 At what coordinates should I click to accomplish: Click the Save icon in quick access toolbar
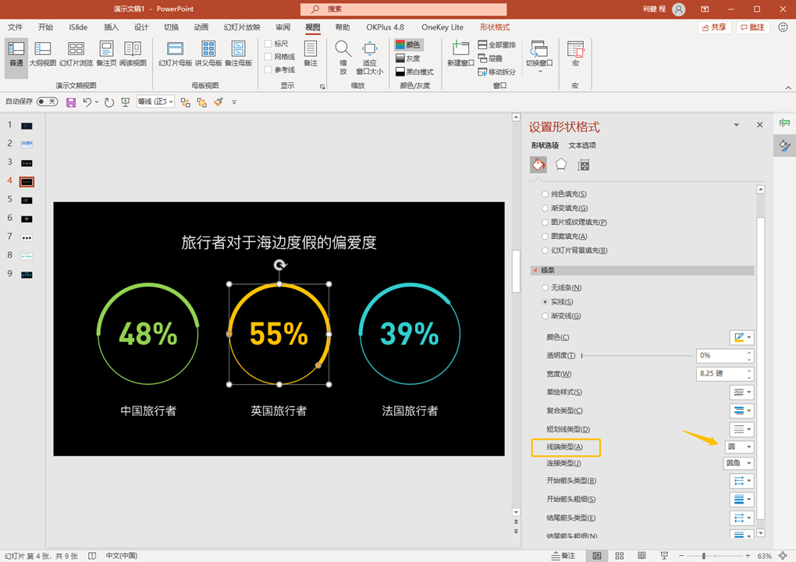point(71,102)
